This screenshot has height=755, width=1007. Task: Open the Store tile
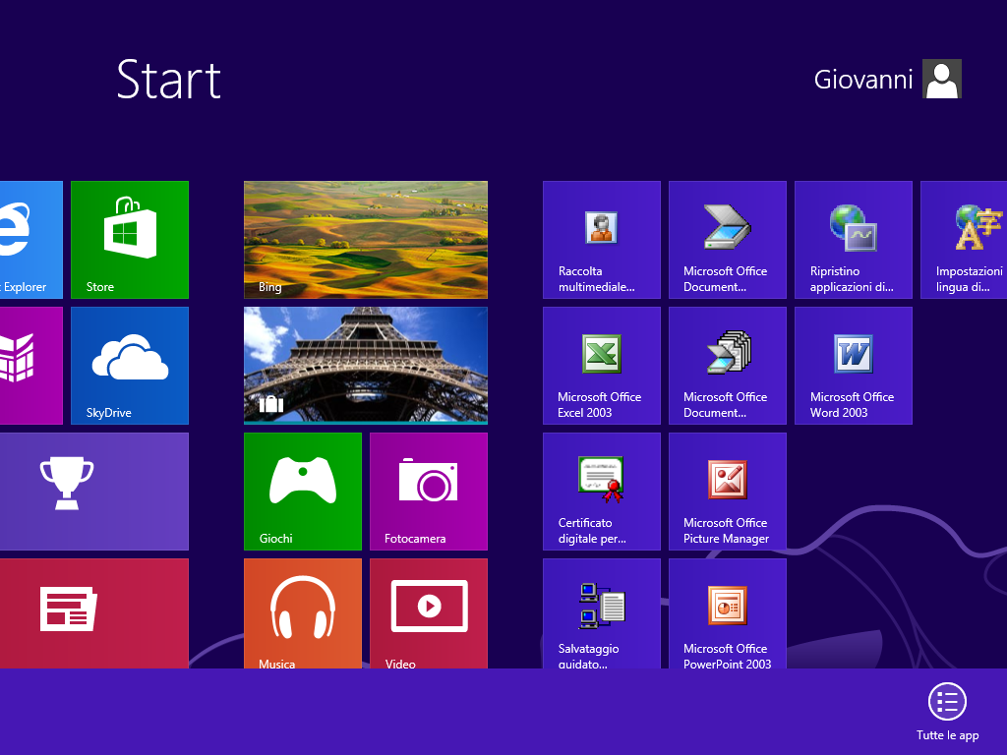(130, 240)
